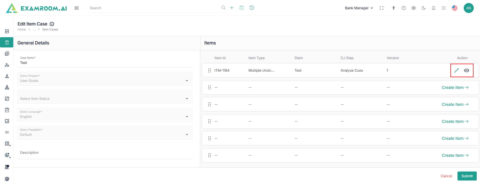Click the history clock icon
The image size is (480, 184).
[x=252, y=8]
